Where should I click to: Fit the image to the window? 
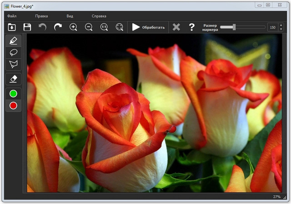click(119, 27)
